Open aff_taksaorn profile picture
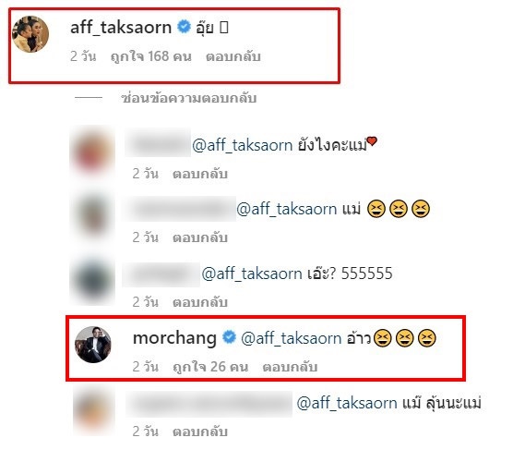The image size is (513, 450). pyautogui.click(x=30, y=34)
